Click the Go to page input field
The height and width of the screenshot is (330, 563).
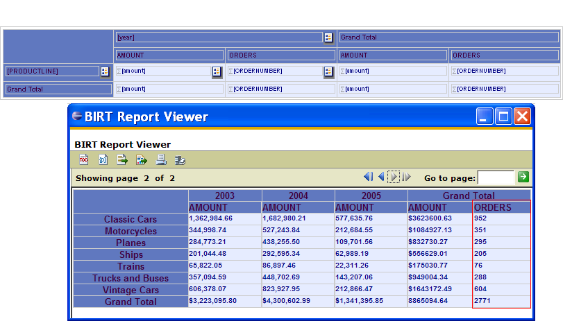click(x=496, y=177)
